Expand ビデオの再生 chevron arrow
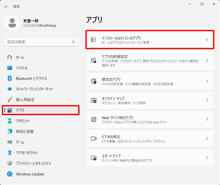220x185 pixels. [x=207, y=138]
